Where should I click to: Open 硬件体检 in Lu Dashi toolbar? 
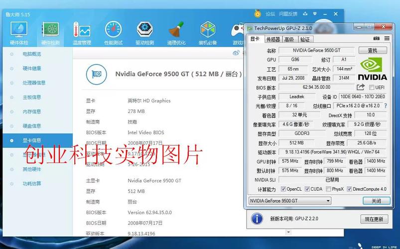coord(19,33)
